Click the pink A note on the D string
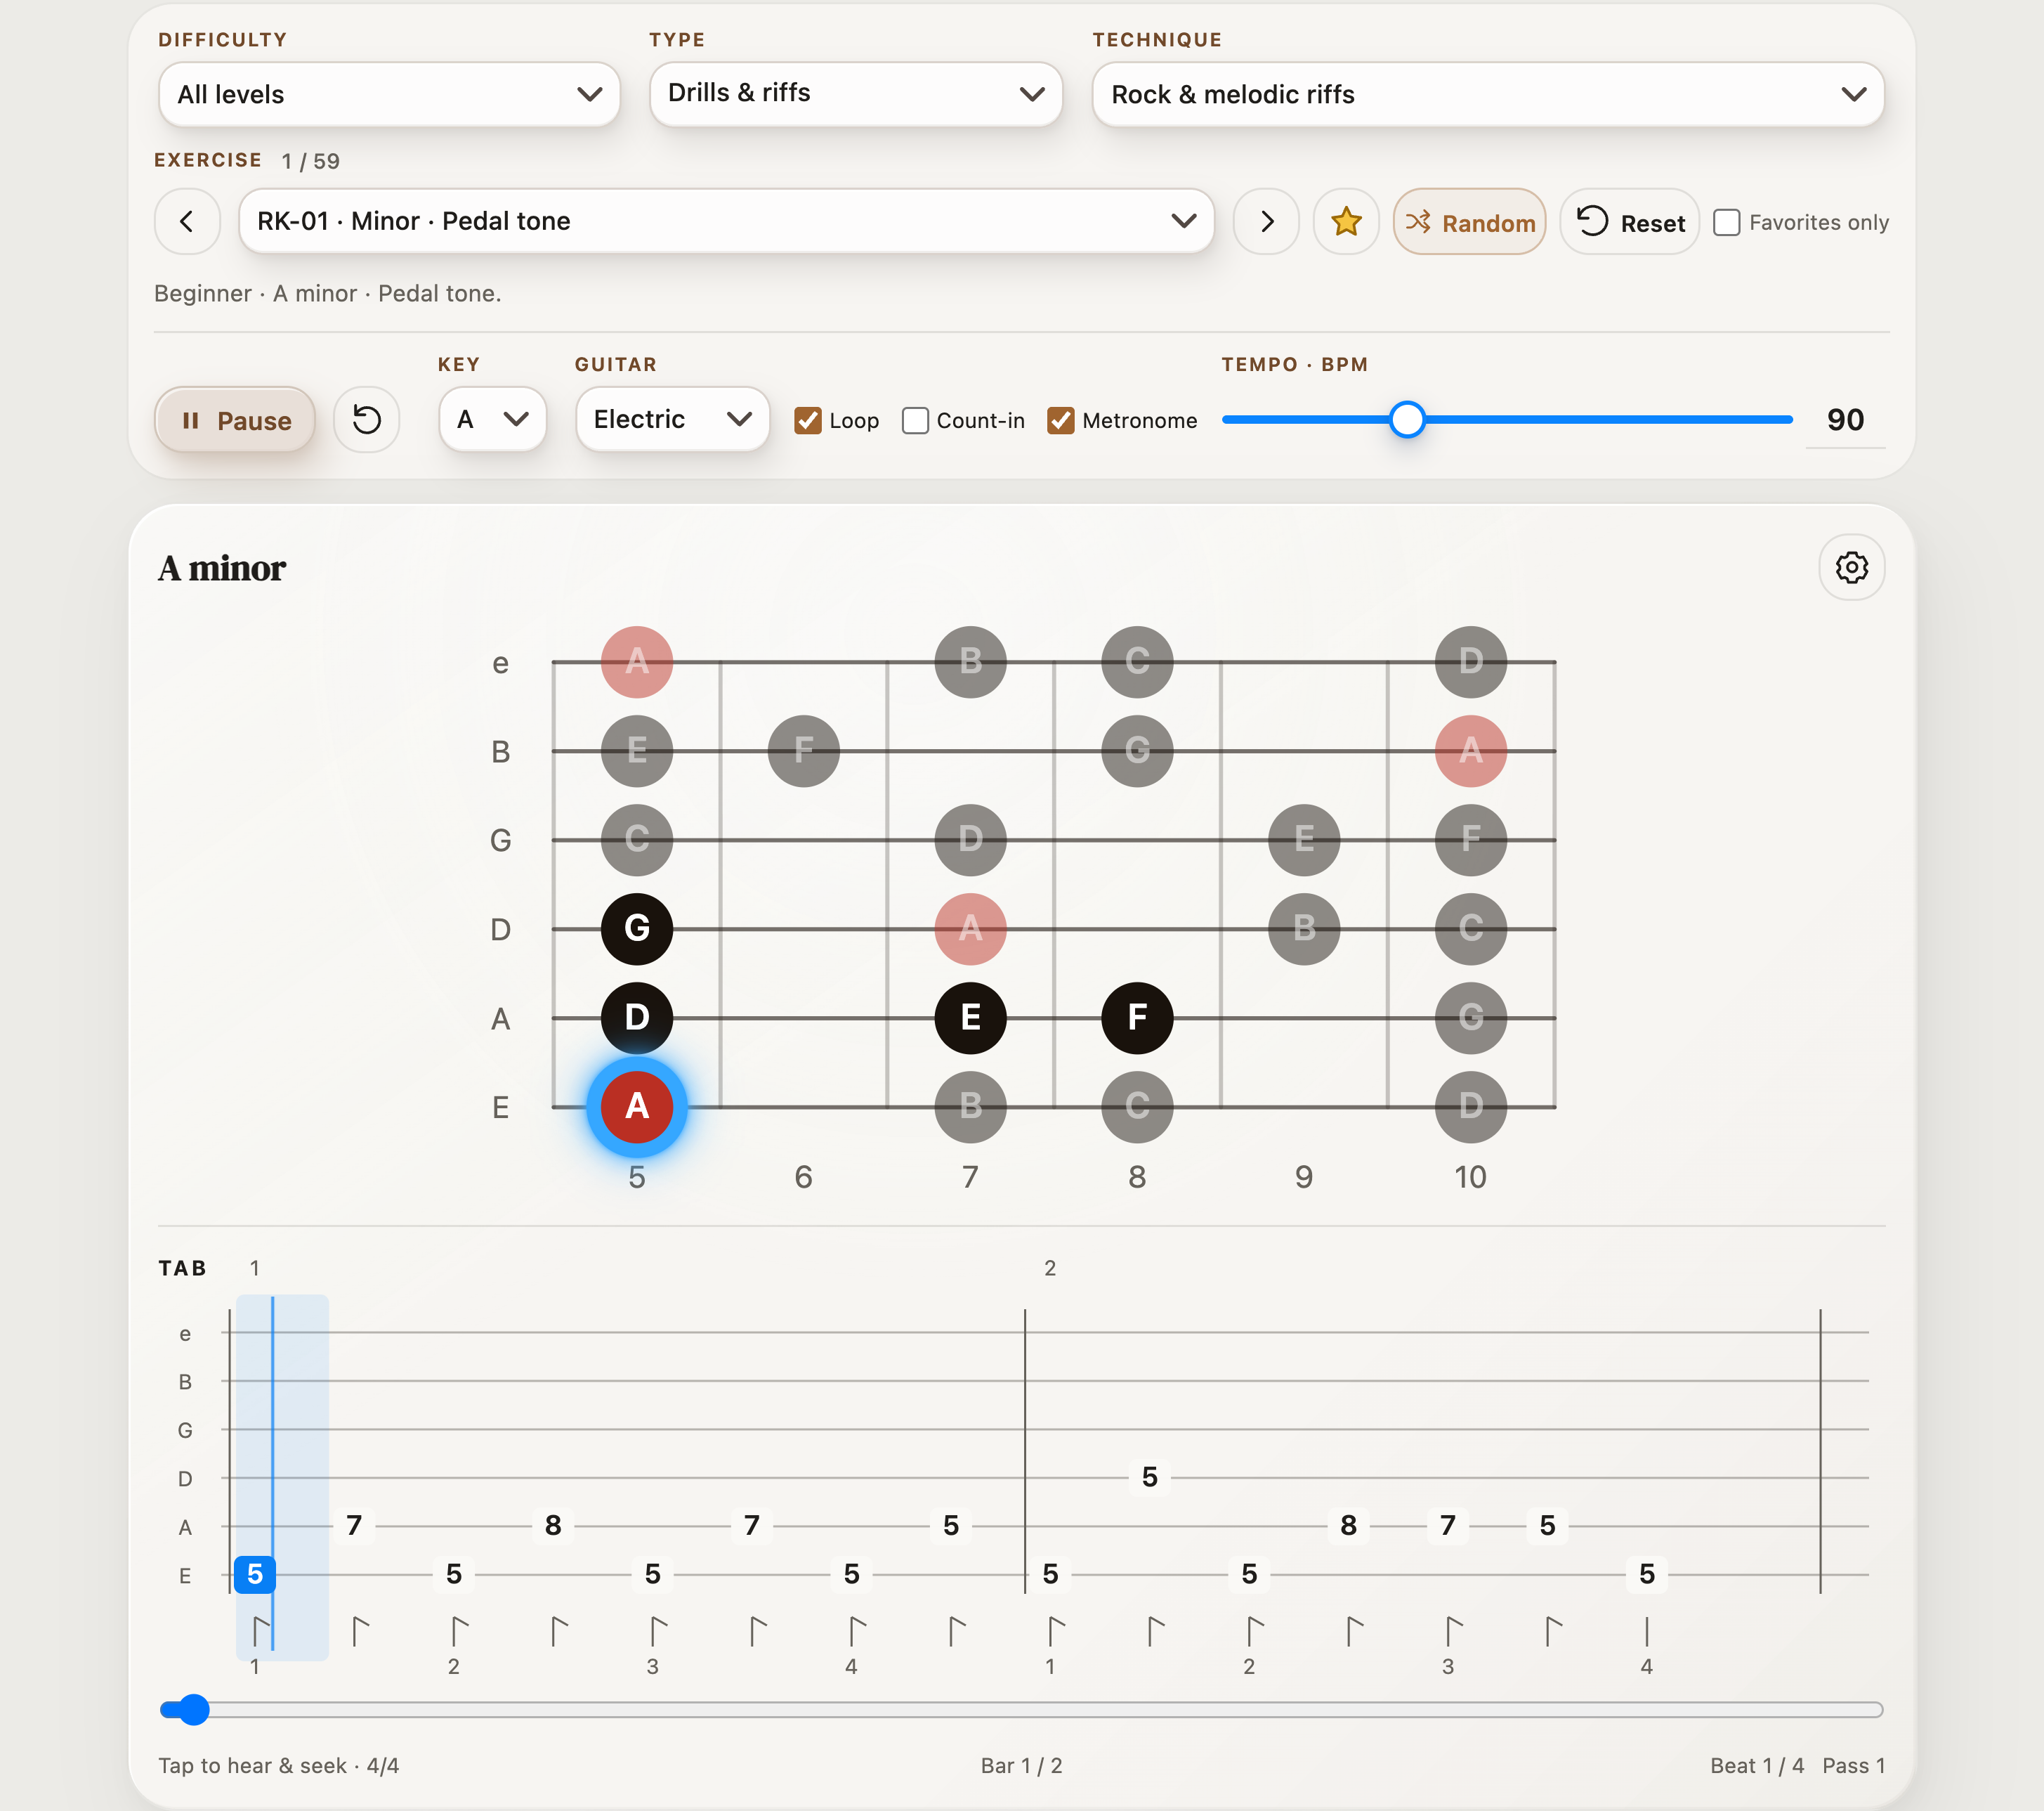Viewport: 2044px width, 1811px height. [x=970, y=928]
